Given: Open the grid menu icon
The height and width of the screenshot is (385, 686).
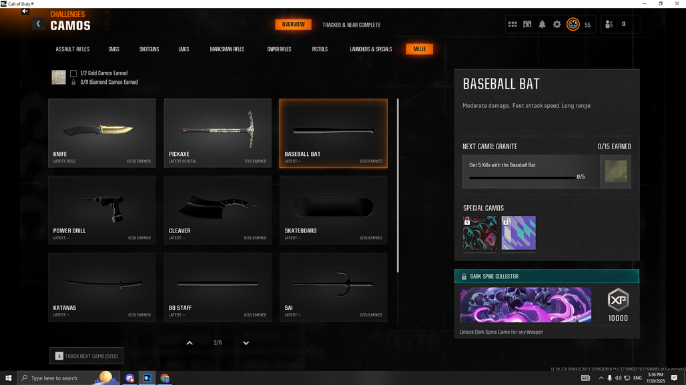Looking at the screenshot, I should click(x=512, y=25).
